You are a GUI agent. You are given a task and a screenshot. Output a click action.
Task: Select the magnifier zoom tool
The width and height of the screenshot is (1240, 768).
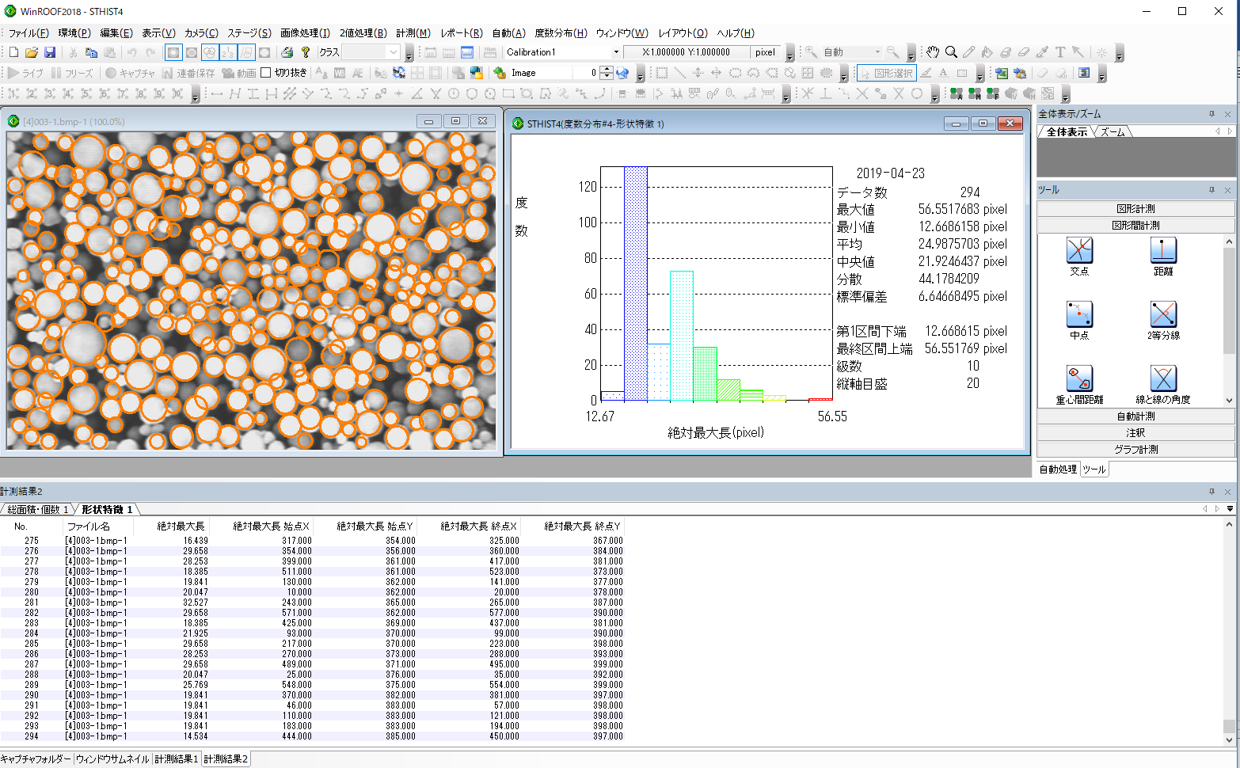pos(951,52)
